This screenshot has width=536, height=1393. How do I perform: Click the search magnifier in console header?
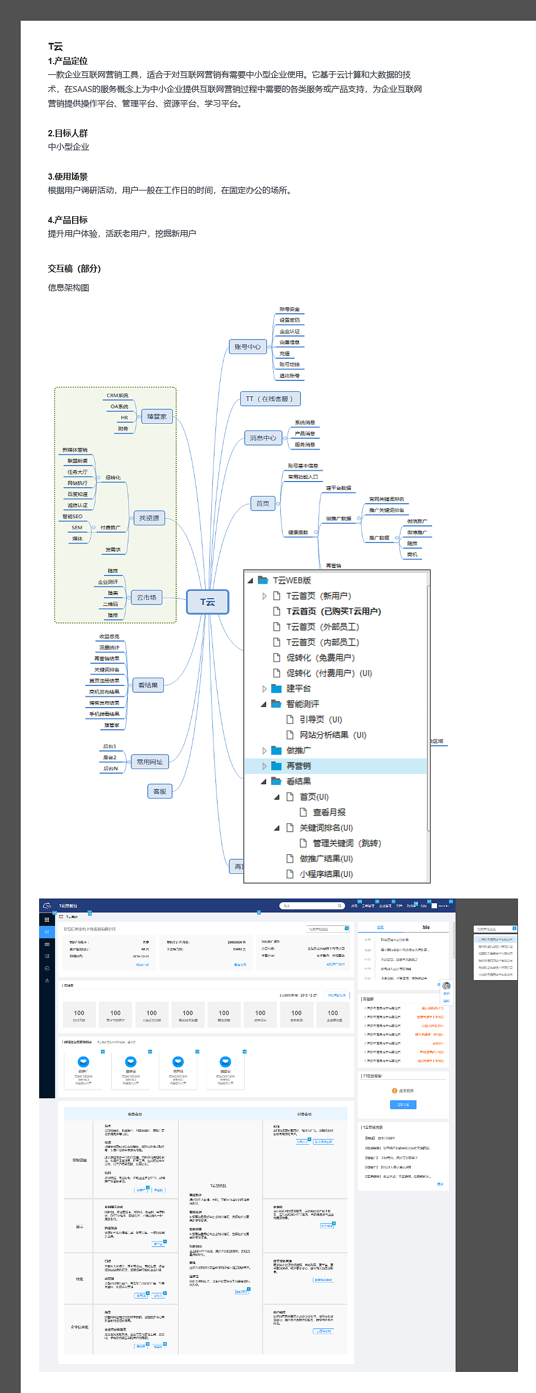pos(340,906)
